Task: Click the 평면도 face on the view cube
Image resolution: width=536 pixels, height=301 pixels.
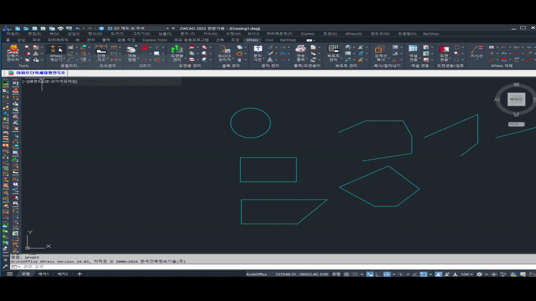Action: coord(516,99)
